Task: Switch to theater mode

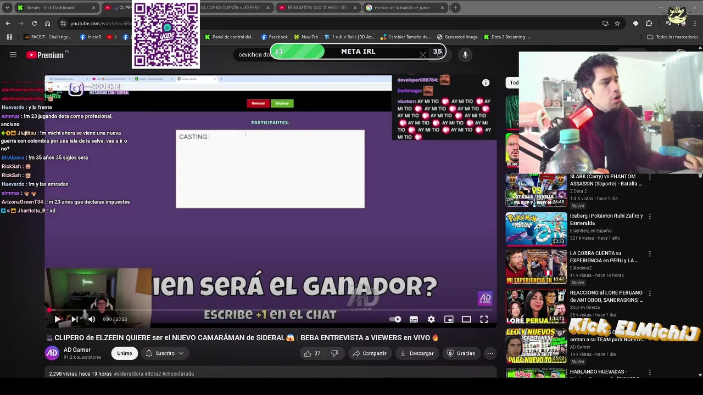Action: click(466, 319)
